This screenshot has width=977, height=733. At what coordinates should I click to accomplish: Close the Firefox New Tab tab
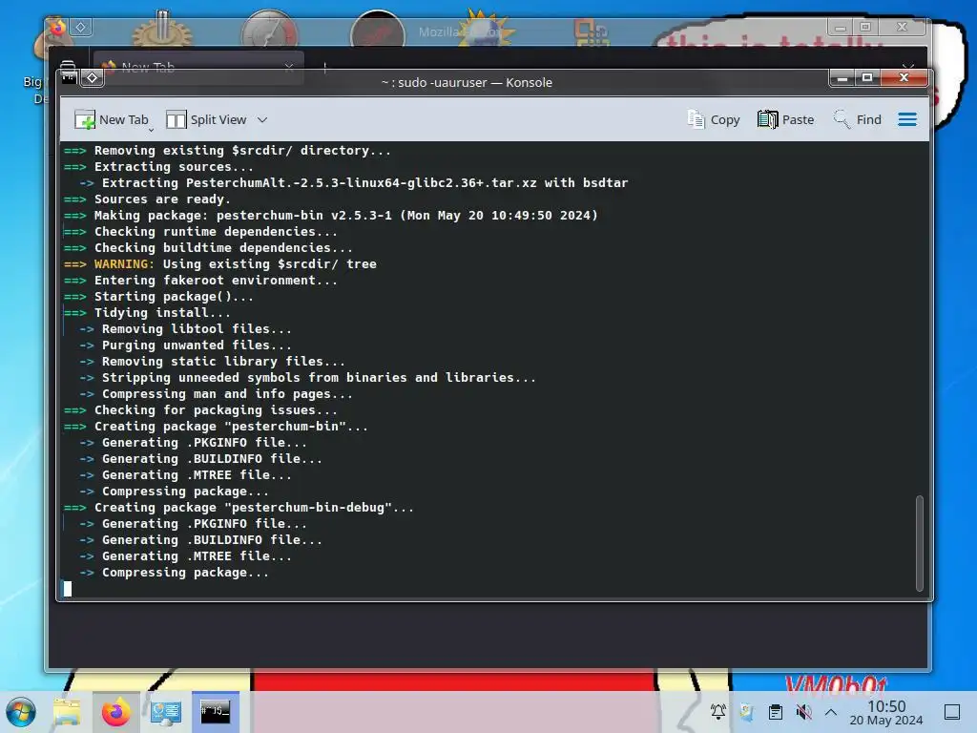[288, 67]
